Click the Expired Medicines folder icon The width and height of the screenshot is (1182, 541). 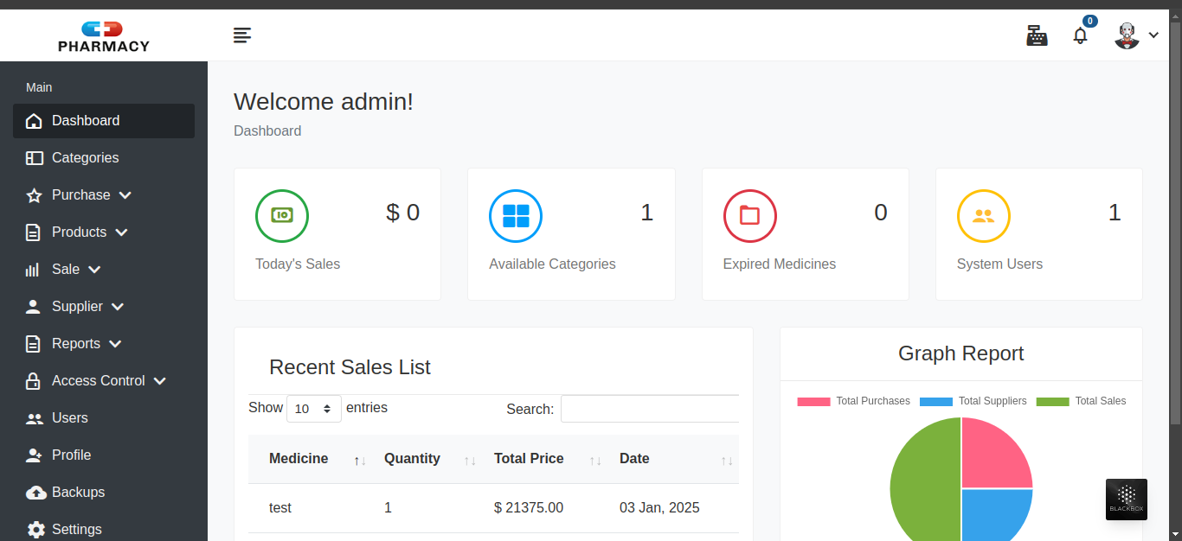click(749, 215)
